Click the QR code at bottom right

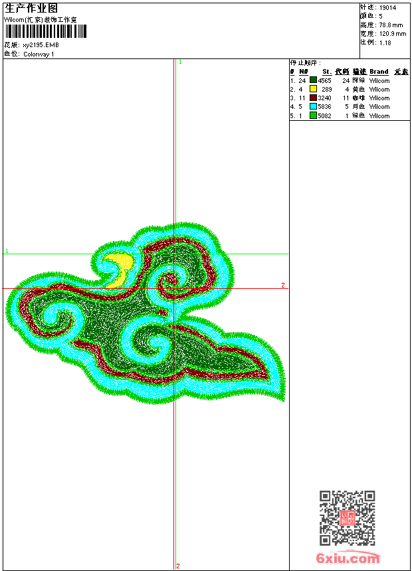[x=348, y=518]
